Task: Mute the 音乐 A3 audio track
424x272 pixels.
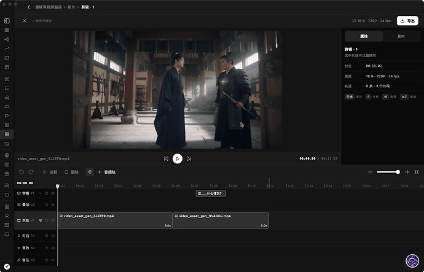Action: [x=53, y=260]
